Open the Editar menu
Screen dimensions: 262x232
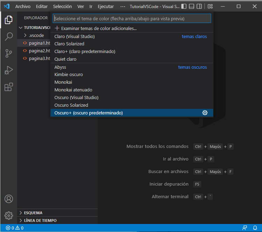[42, 6]
